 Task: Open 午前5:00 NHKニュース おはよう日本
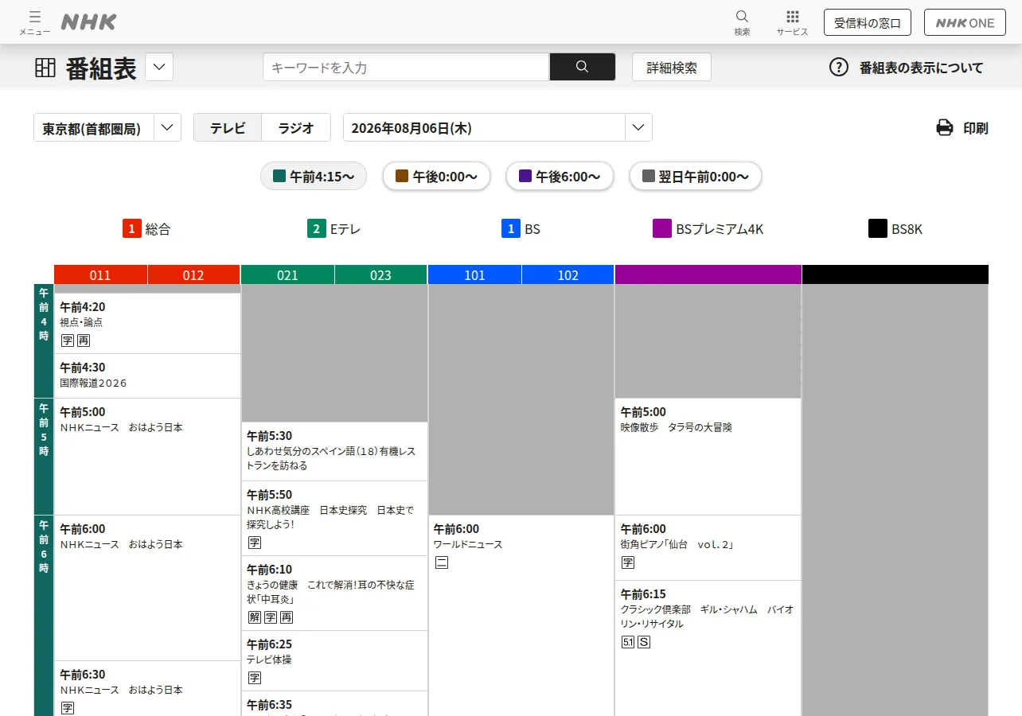pos(147,457)
